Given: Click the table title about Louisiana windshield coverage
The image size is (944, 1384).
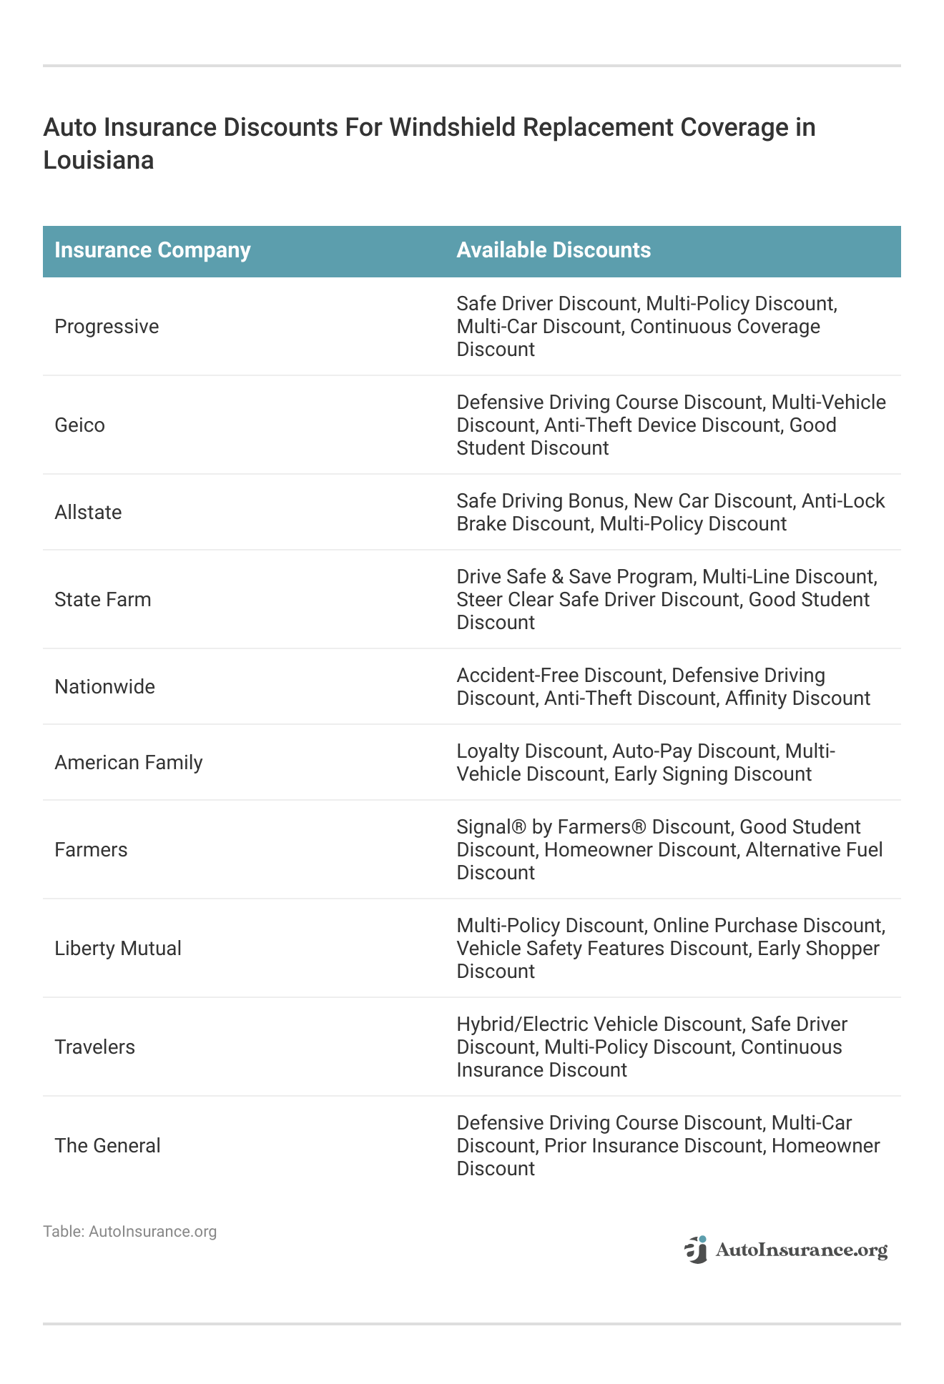Looking at the screenshot, I should [x=429, y=143].
